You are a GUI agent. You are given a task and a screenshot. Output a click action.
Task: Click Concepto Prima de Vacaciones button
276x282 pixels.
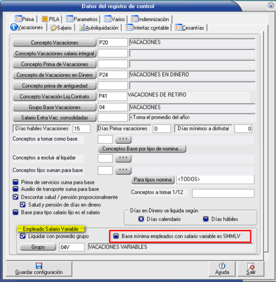(x=54, y=64)
